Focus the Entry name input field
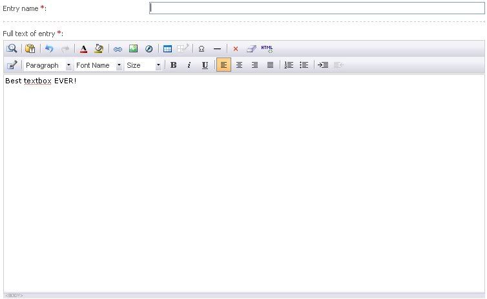This screenshot has height=299, width=487. (x=316, y=8)
